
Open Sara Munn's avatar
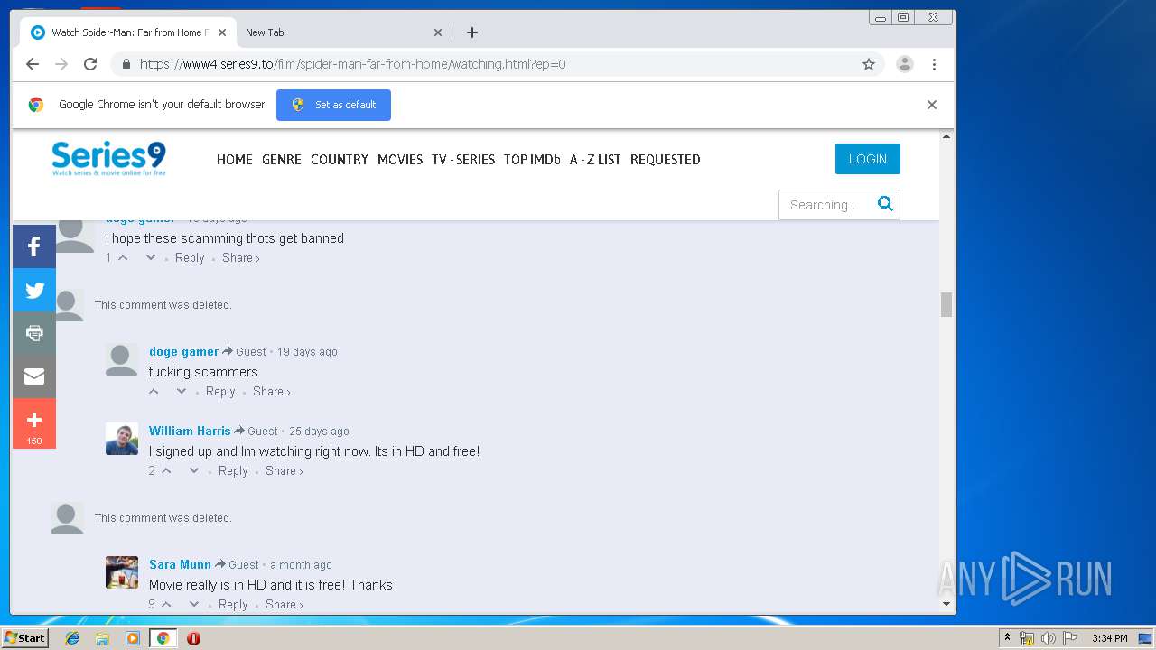(122, 572)
